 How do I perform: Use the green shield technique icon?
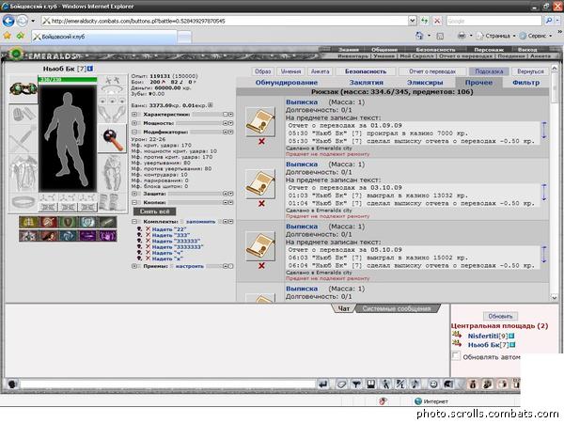(68, 222)
